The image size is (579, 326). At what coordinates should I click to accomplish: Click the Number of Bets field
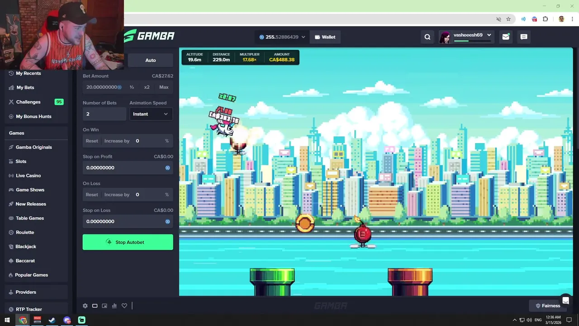[104, 114]
